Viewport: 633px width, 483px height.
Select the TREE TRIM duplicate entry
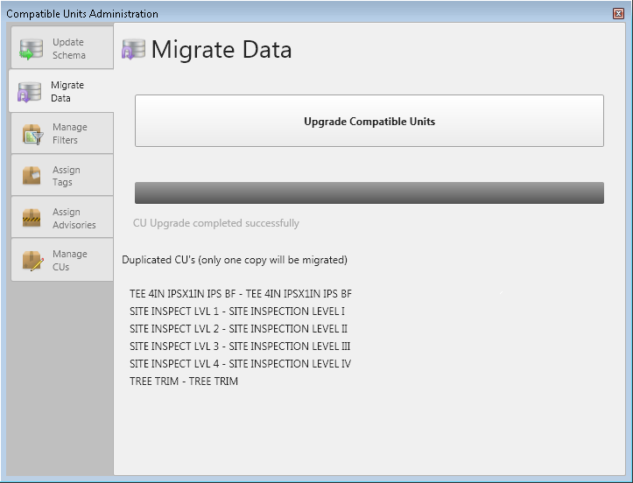pyautogui.click(x=183, y=381)
